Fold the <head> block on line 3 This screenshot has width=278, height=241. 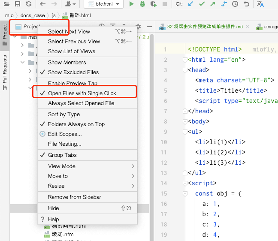185,70
